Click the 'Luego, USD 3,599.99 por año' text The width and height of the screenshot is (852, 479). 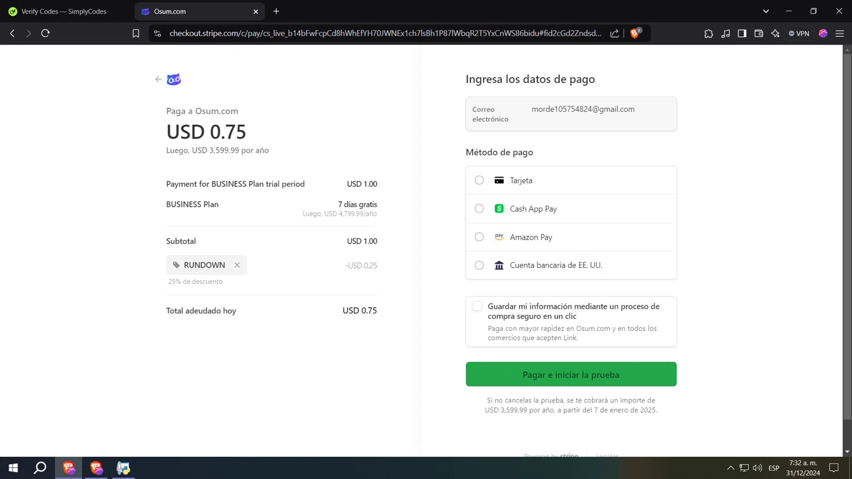pos(218,150)
